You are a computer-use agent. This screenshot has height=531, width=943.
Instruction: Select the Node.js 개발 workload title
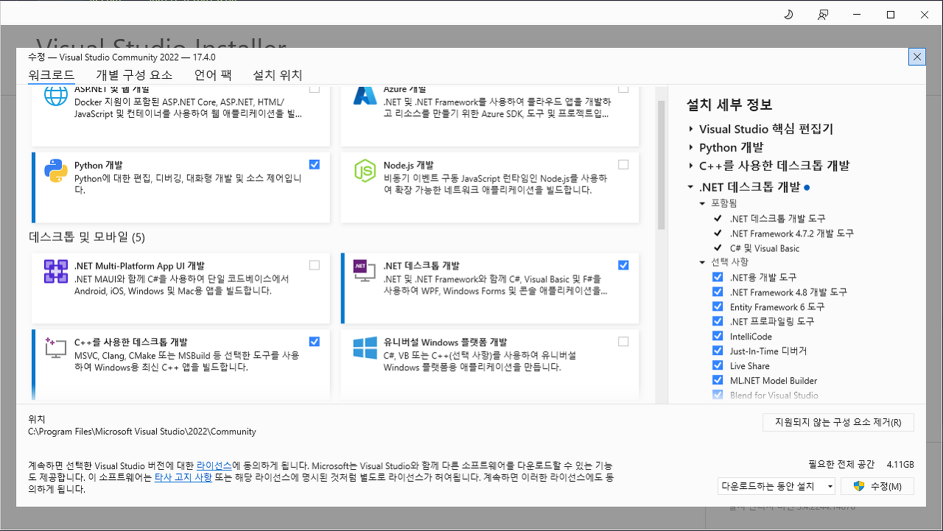coord(409,165)
